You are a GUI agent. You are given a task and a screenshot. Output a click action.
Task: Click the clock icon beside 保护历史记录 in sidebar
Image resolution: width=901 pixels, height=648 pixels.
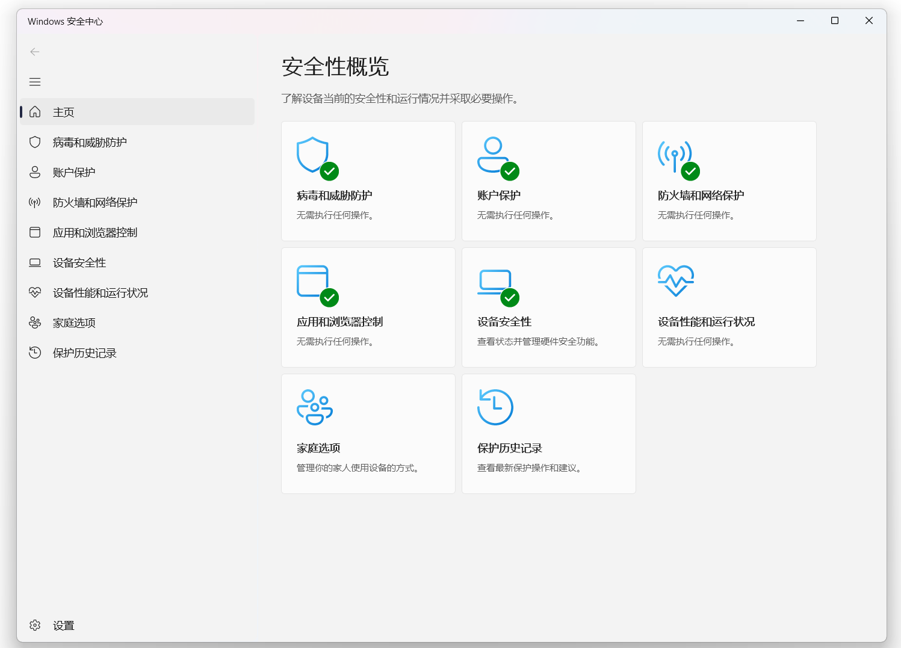pos(35,353)
